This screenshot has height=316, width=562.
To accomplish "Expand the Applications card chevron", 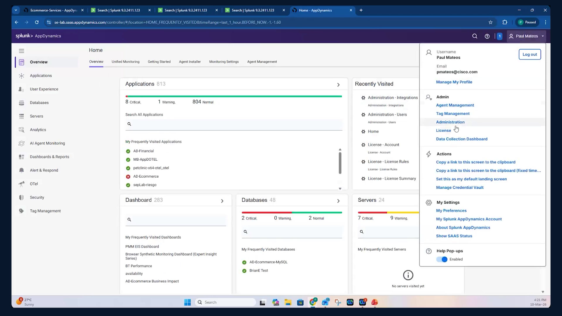I will click(x=338, y=85).
